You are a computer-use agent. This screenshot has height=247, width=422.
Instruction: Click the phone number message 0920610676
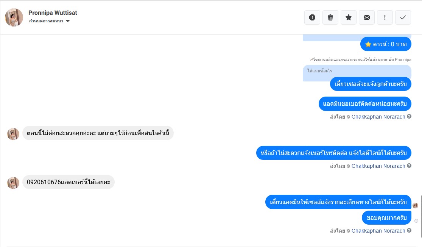68,182
